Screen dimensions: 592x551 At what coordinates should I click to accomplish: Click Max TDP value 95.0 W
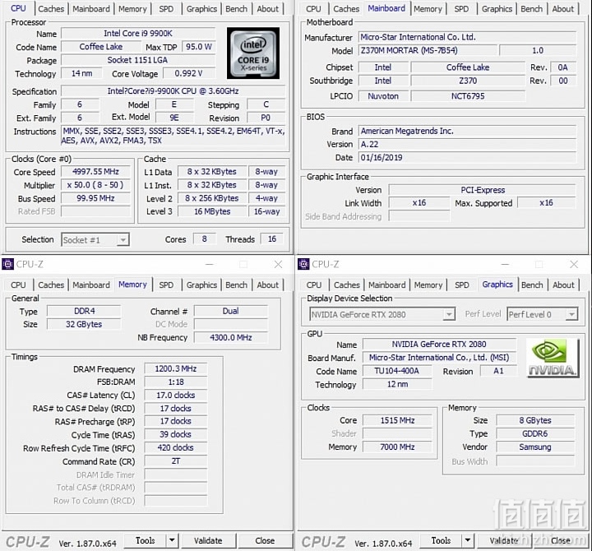pos(199,46)
